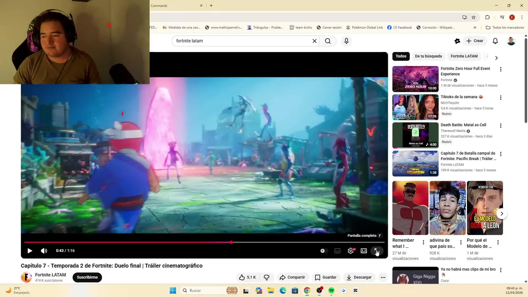Open YouTube notifications bell
This screenshot has width=528, height=297.
(x=495, y=41)
